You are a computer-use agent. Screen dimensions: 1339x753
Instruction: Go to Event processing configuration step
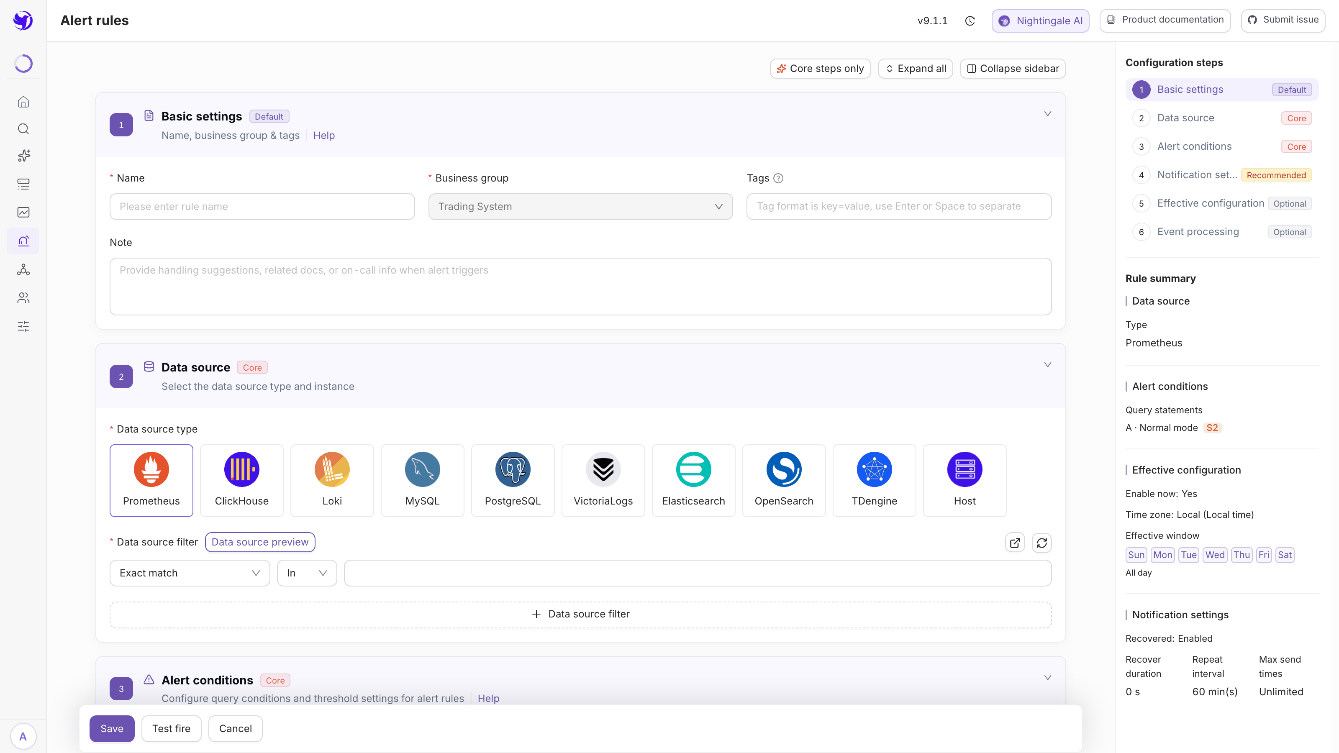coord(1222,232)
